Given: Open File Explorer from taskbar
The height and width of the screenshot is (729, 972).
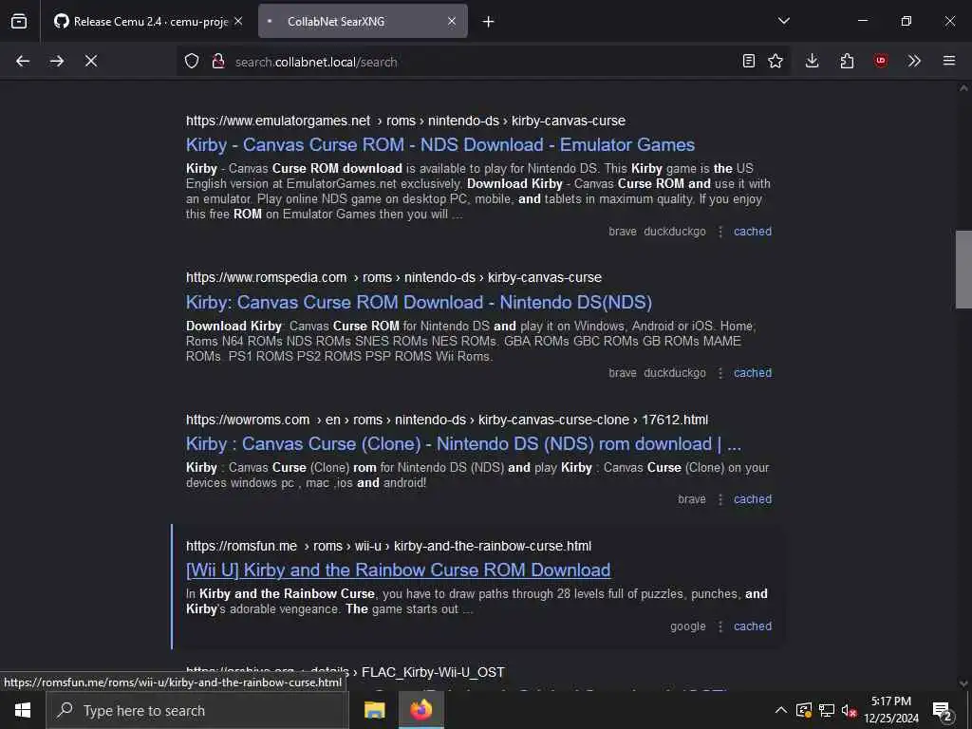Looking at the screenshot, I should (x=374, y=710).
